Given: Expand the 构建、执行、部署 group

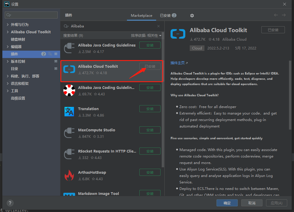Looking at the screenshot, I should coord(8,76).
